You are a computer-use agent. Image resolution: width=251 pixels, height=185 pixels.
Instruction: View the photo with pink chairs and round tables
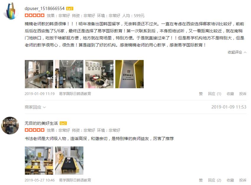99,74
